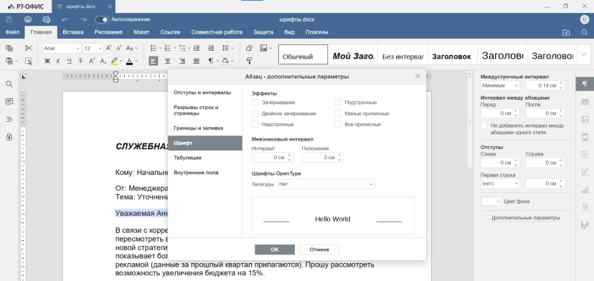
Task: Open the Минимум line spacing dropdown
Action: 500,85
